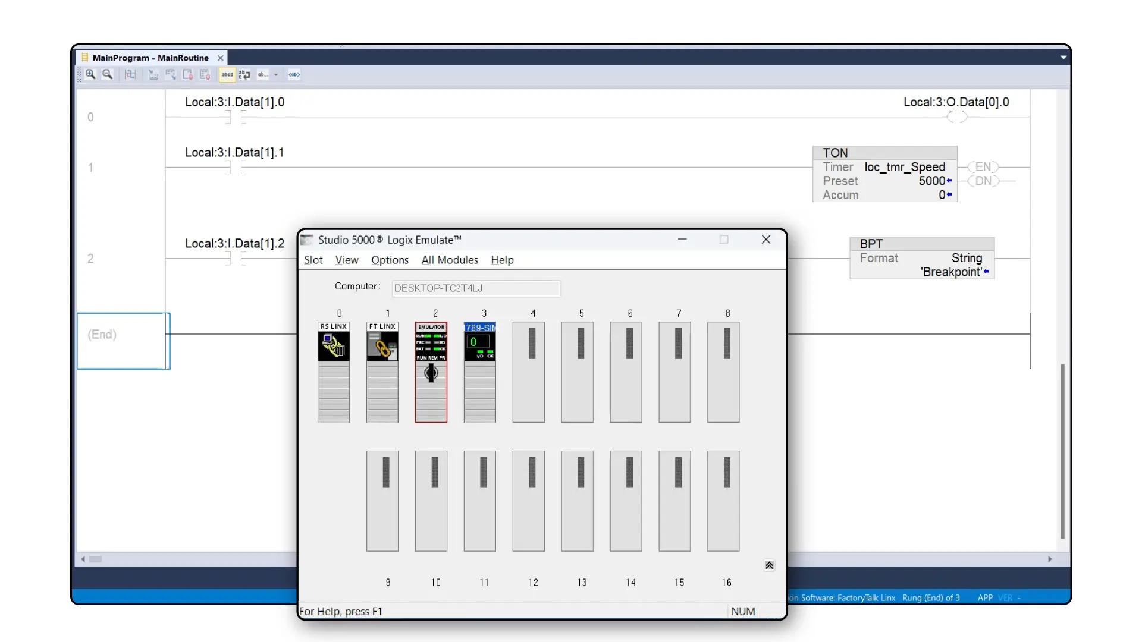This screenshot has width=1142, height=642.
Task: Select empty chassis slot 10
Action: point(431,501)
